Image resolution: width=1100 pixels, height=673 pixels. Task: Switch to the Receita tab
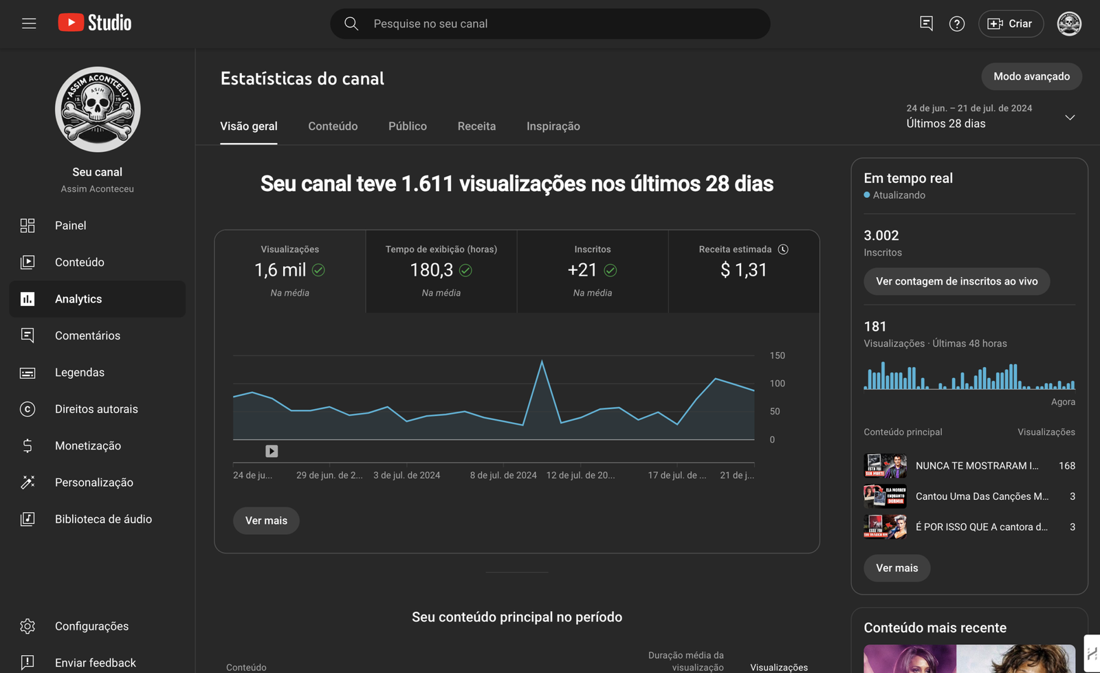[476, 126]
